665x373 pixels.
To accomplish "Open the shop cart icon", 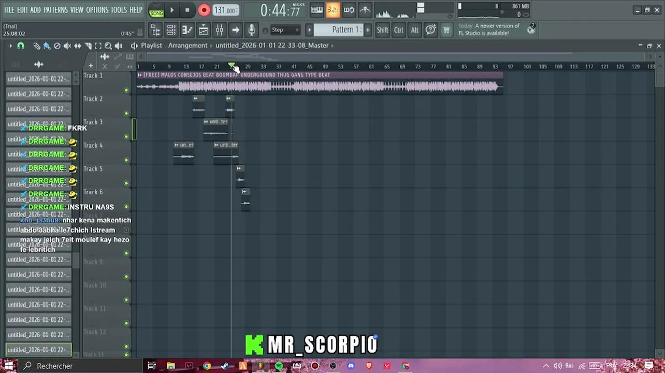I will pos(446,30).
